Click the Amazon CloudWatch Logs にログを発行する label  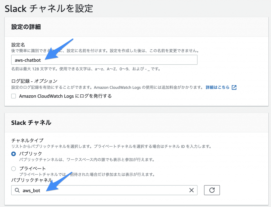(x=65, y=96)
